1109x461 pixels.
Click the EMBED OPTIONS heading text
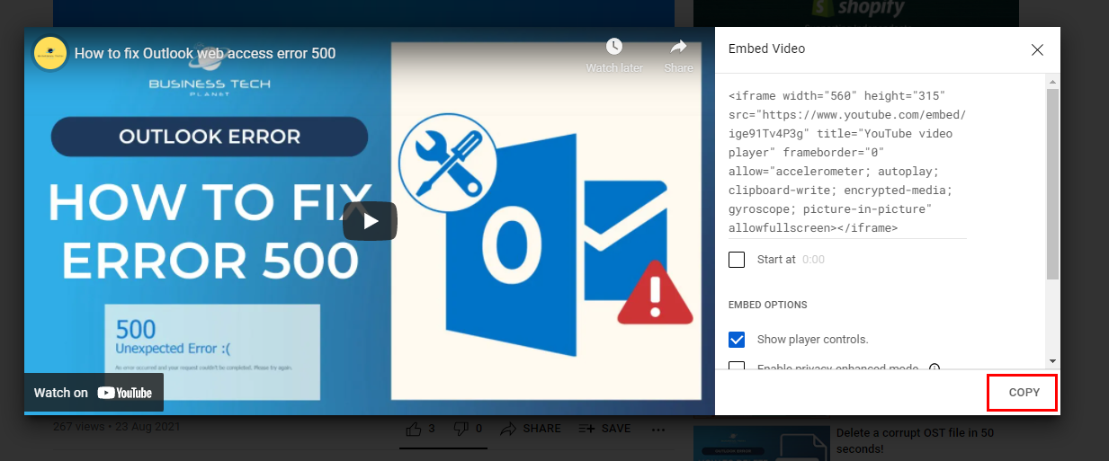(767, 305)
